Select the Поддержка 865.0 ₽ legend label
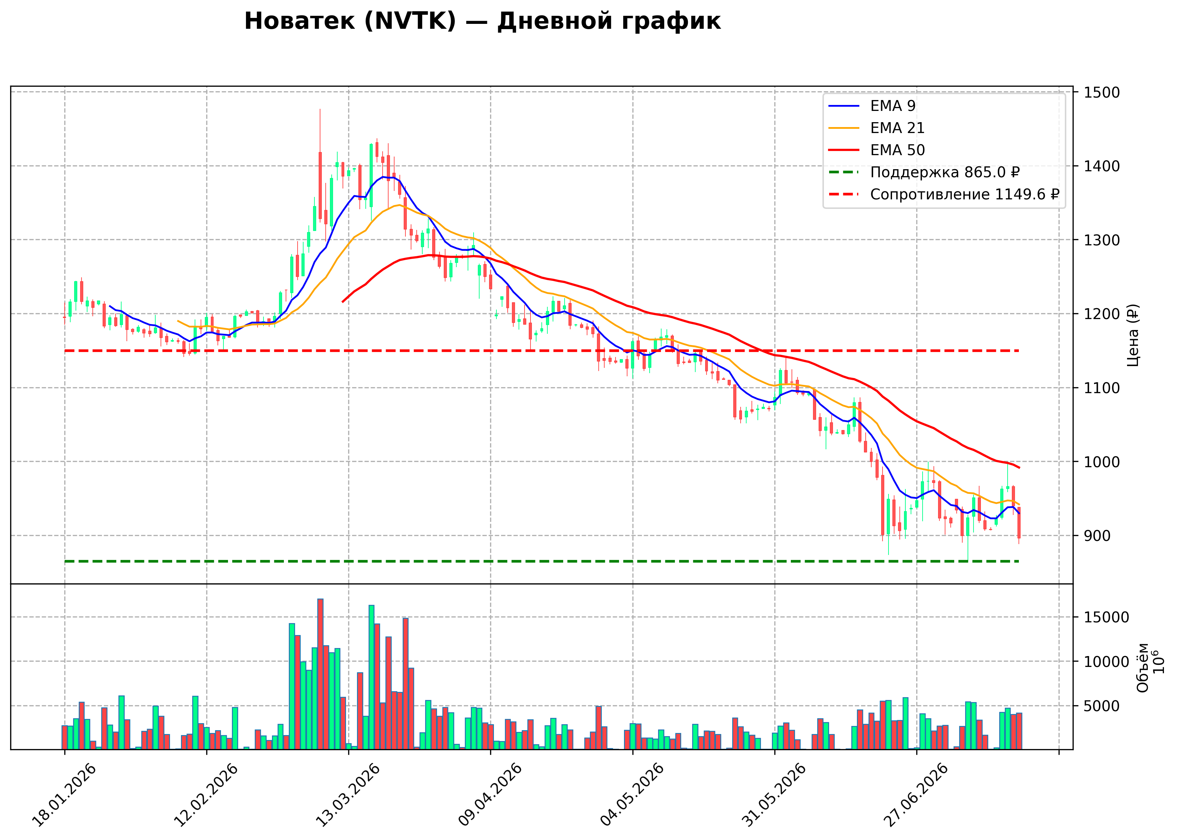The height and width of the screenshot is (840, 1178). pos(945,172)
